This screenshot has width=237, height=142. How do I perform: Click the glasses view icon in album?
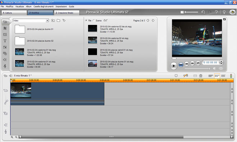(105, 20)
